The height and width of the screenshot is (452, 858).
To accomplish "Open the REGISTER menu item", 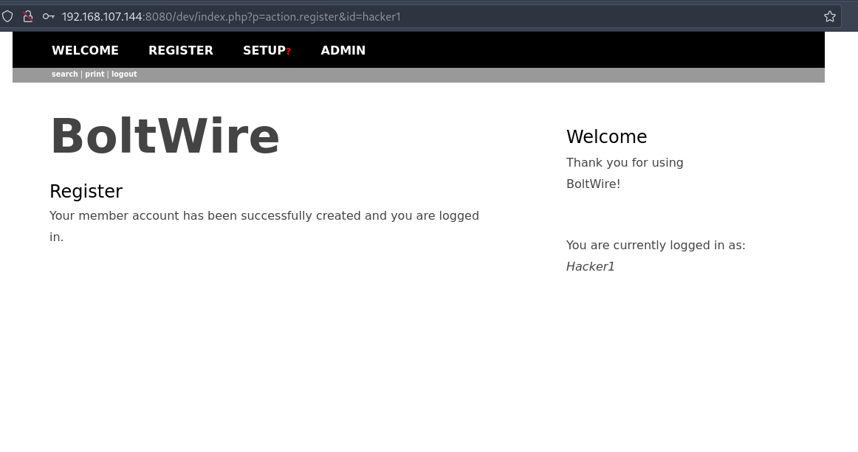I will point(181,50).
